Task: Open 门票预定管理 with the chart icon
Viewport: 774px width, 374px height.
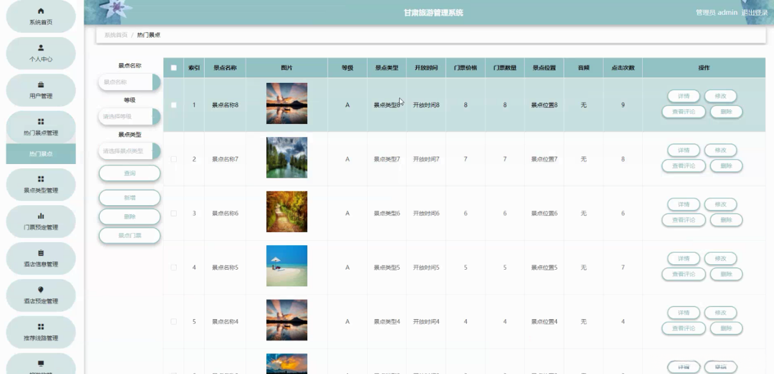Action: pos(41,221)
